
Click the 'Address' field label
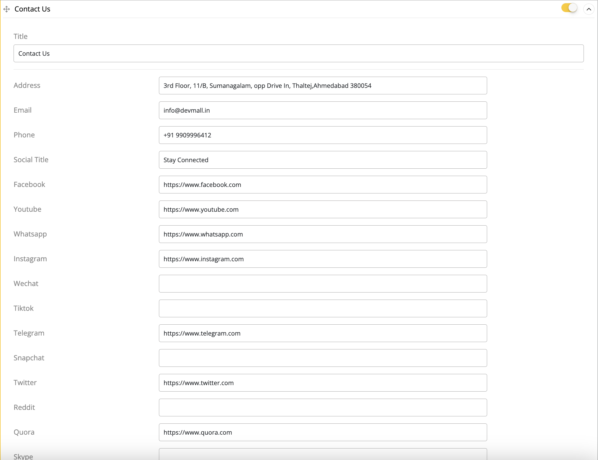click(x=27, y=85)
